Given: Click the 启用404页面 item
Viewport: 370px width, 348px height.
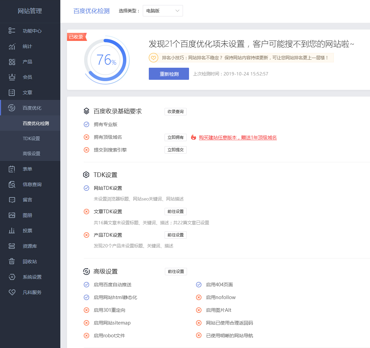Looking at the screenshot, I should [x=220, y=285].
